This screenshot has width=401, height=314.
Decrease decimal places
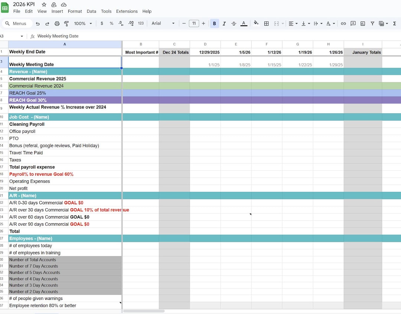(x=121, y=23)
